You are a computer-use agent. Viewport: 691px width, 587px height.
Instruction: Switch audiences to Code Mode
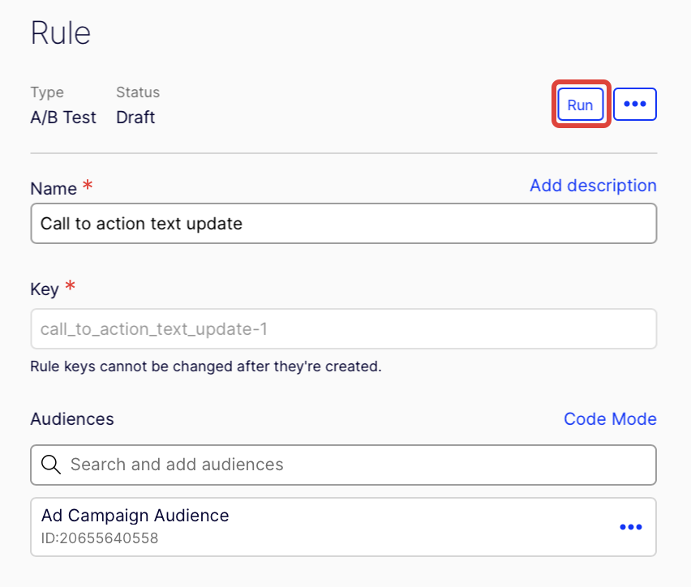tap(610, 419)
